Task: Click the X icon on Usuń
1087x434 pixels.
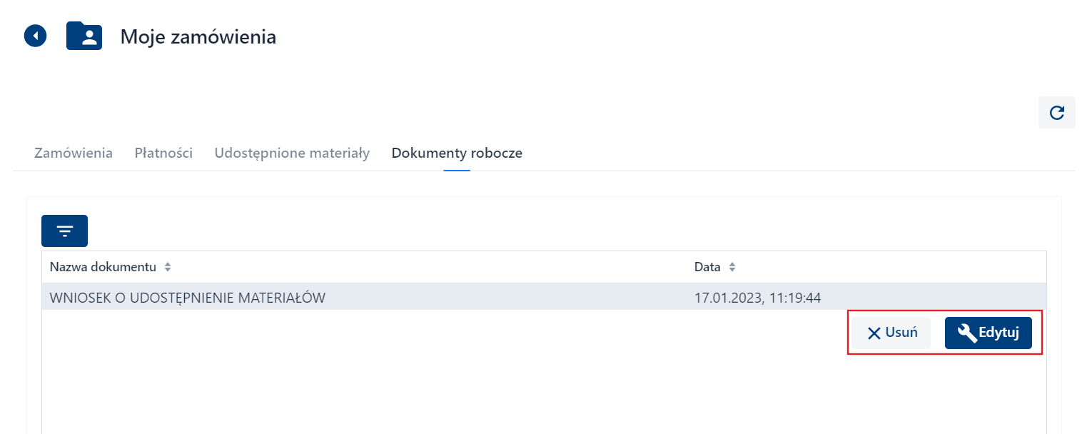Action: tap(874, 333)
